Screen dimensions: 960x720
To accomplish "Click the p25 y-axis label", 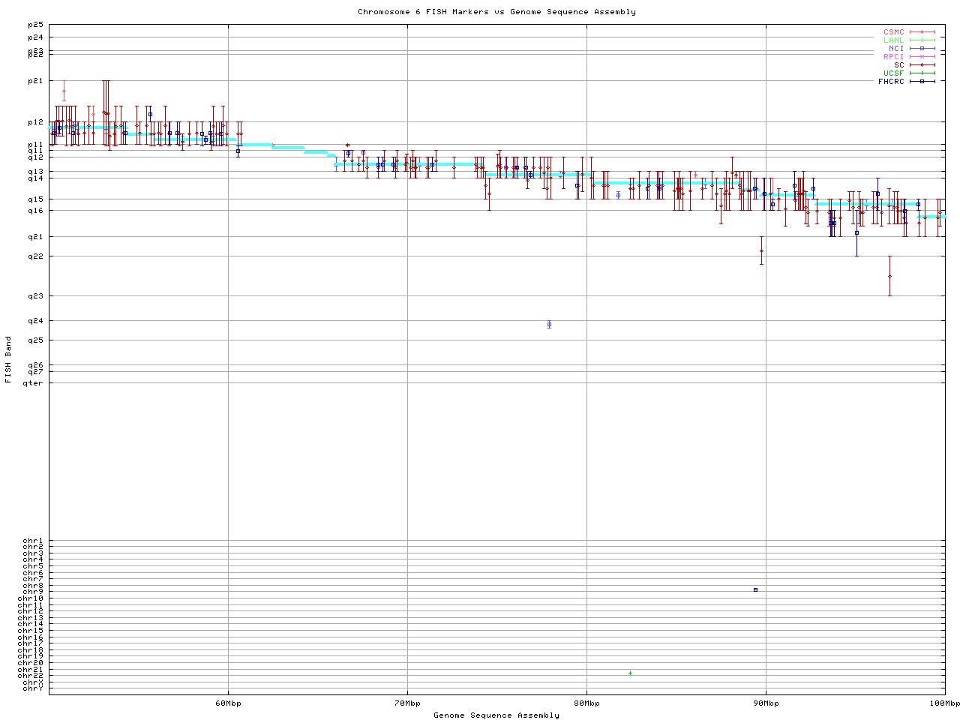I will click(x=35, y=25).
